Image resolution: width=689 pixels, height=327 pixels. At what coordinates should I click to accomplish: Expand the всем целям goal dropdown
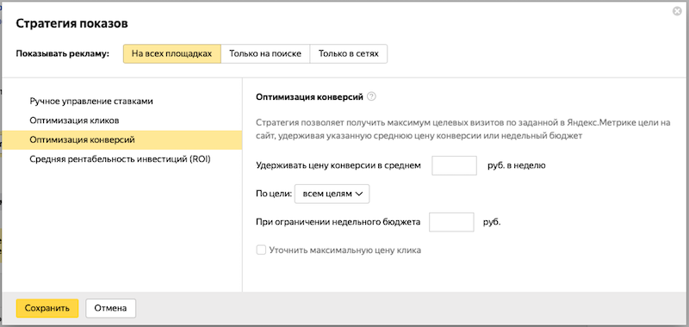click(x=332, y=194)
